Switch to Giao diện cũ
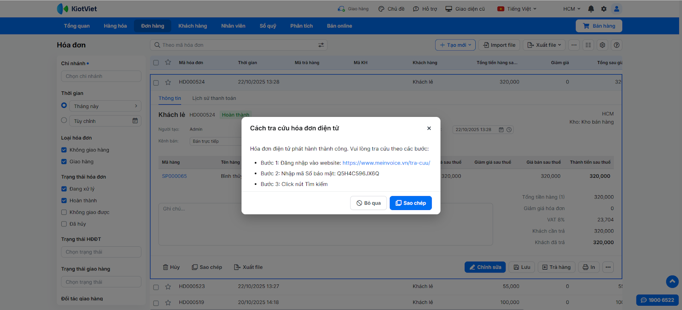682x310 pixels. pos(465,9)
